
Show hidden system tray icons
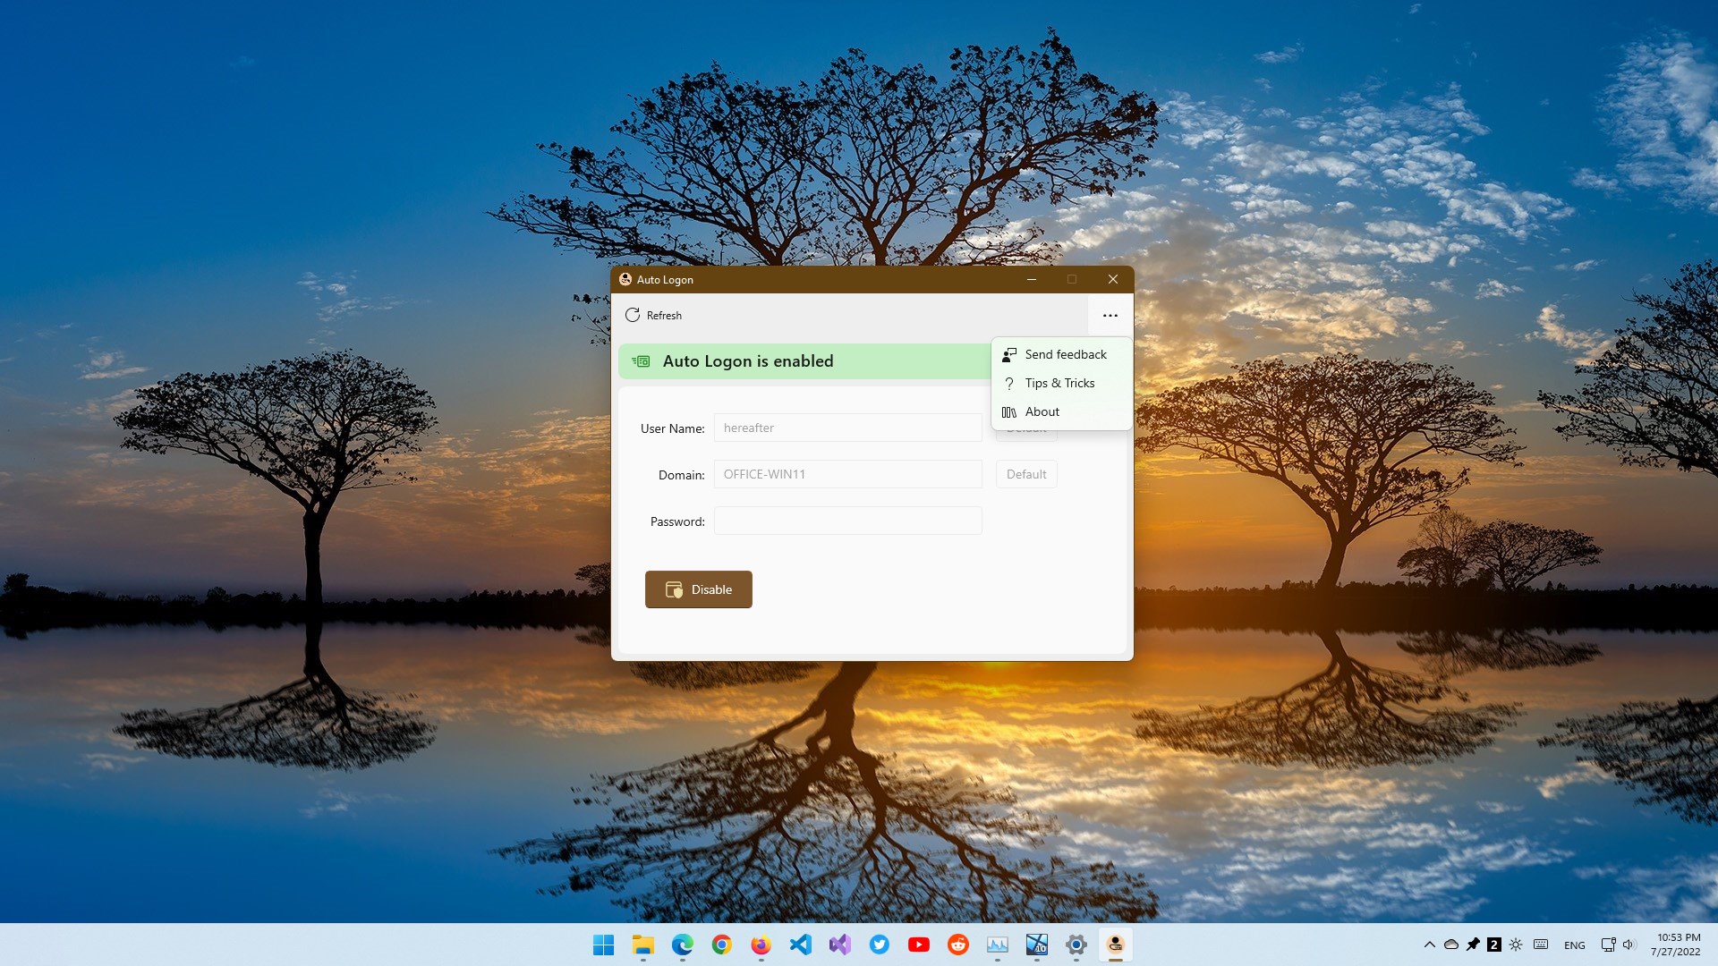pos(1430,945)
